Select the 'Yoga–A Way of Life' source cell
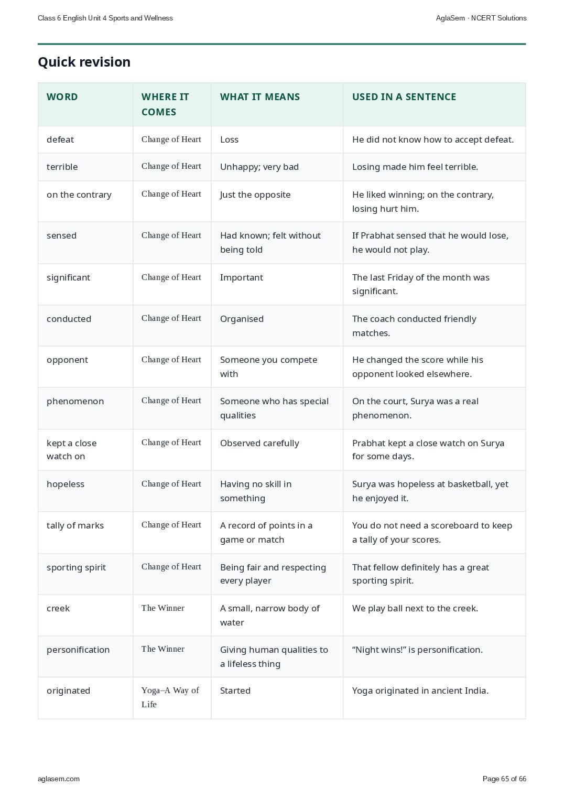 coord(172,698)
